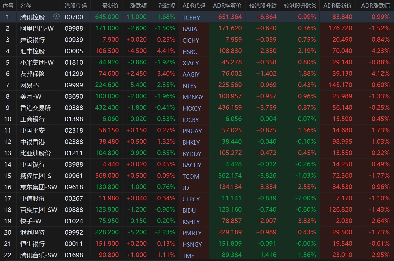Select the 645.000 latest price cell
394x261 pixels.
(107, 17)
